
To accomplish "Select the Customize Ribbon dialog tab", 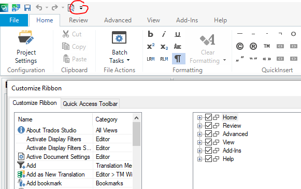I will tap(35, 103).
